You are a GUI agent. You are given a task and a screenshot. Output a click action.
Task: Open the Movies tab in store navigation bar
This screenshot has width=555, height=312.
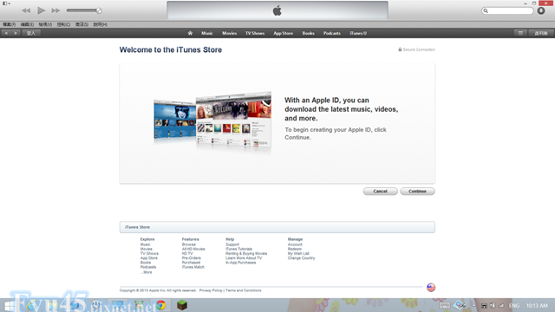point(229,33)
